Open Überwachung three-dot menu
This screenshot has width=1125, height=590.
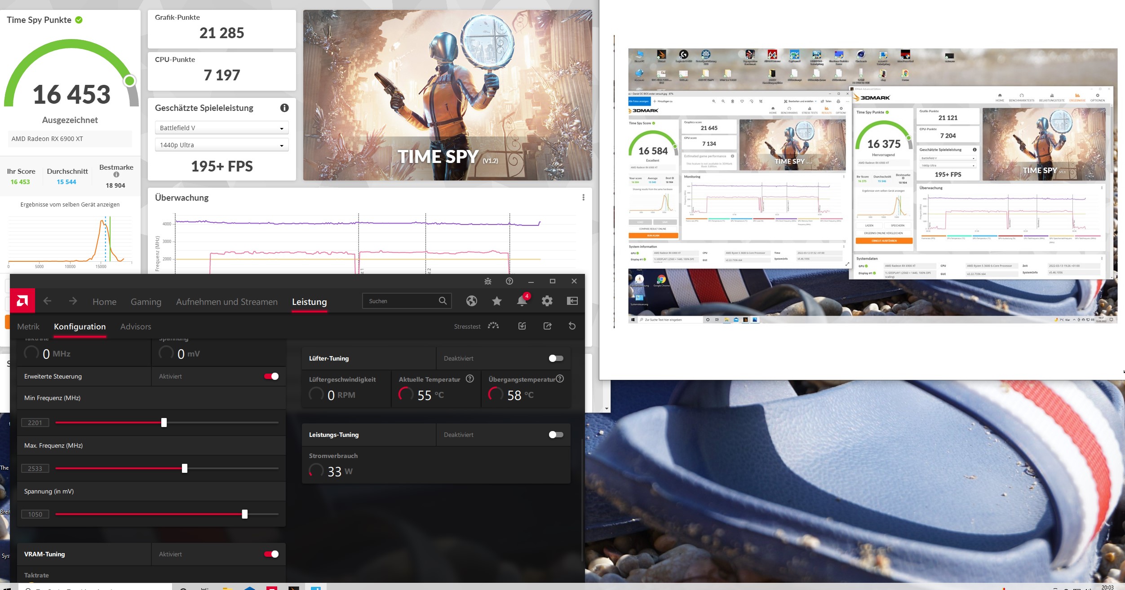(x=583, y=198)
